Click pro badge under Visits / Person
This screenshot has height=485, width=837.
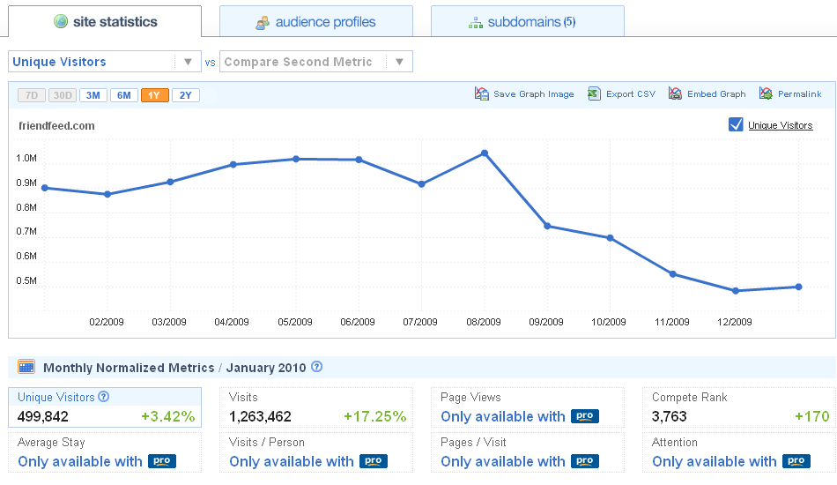click(374, 461)
